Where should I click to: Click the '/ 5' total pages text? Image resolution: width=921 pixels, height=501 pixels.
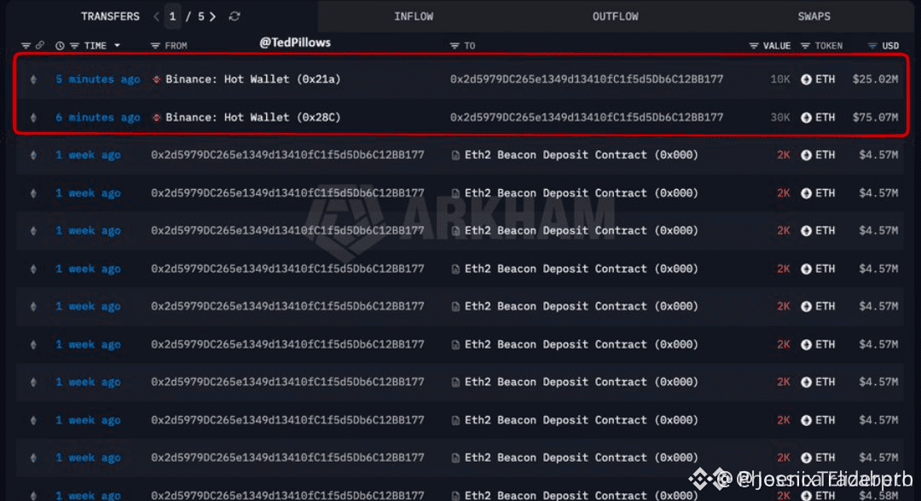(195, 16)
